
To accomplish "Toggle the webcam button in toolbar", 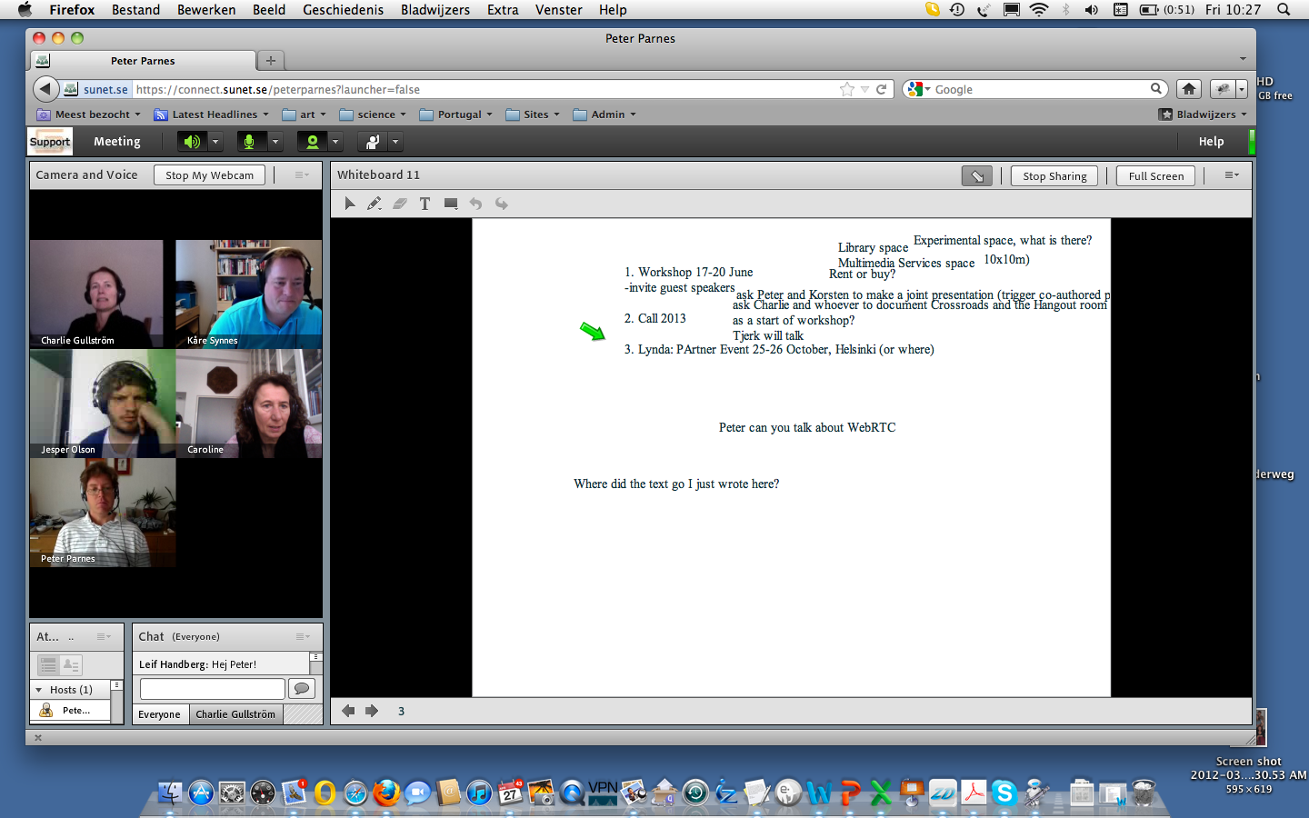I will click(312, 142).
